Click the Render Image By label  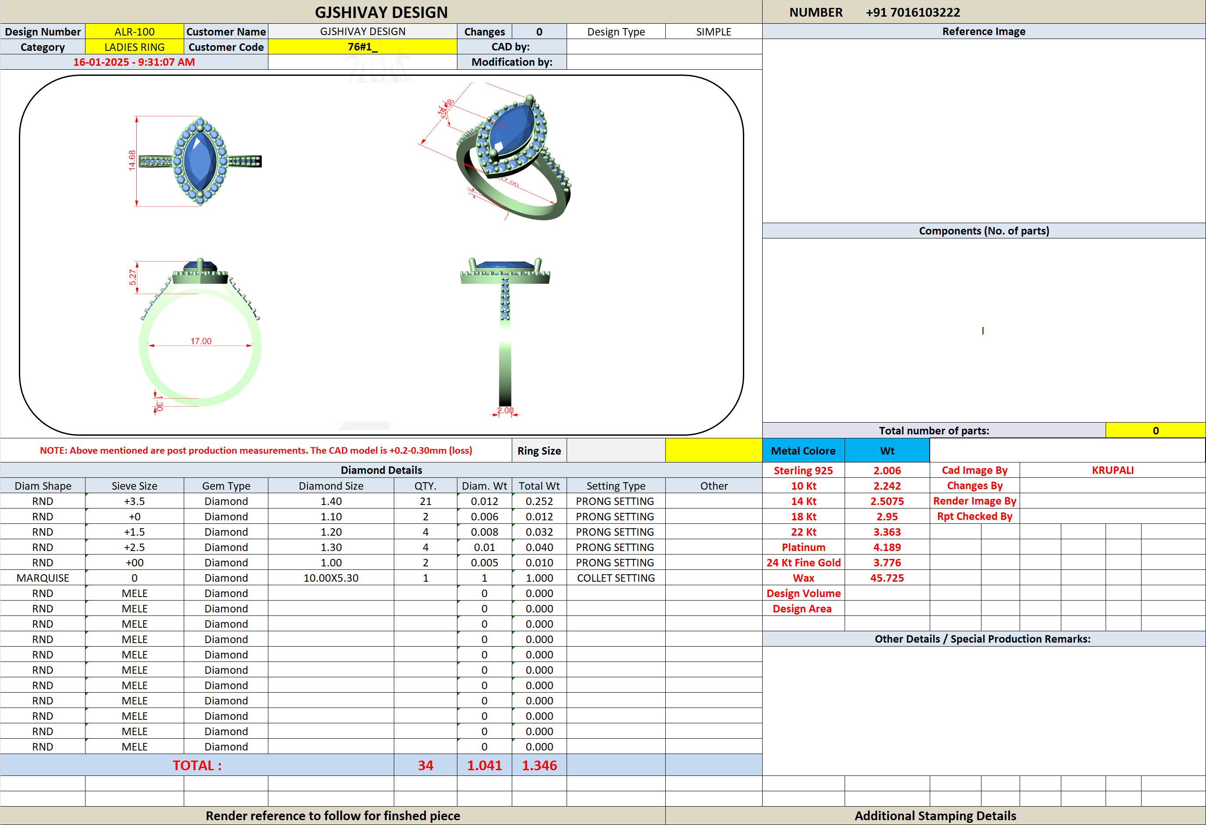[974, 501]
